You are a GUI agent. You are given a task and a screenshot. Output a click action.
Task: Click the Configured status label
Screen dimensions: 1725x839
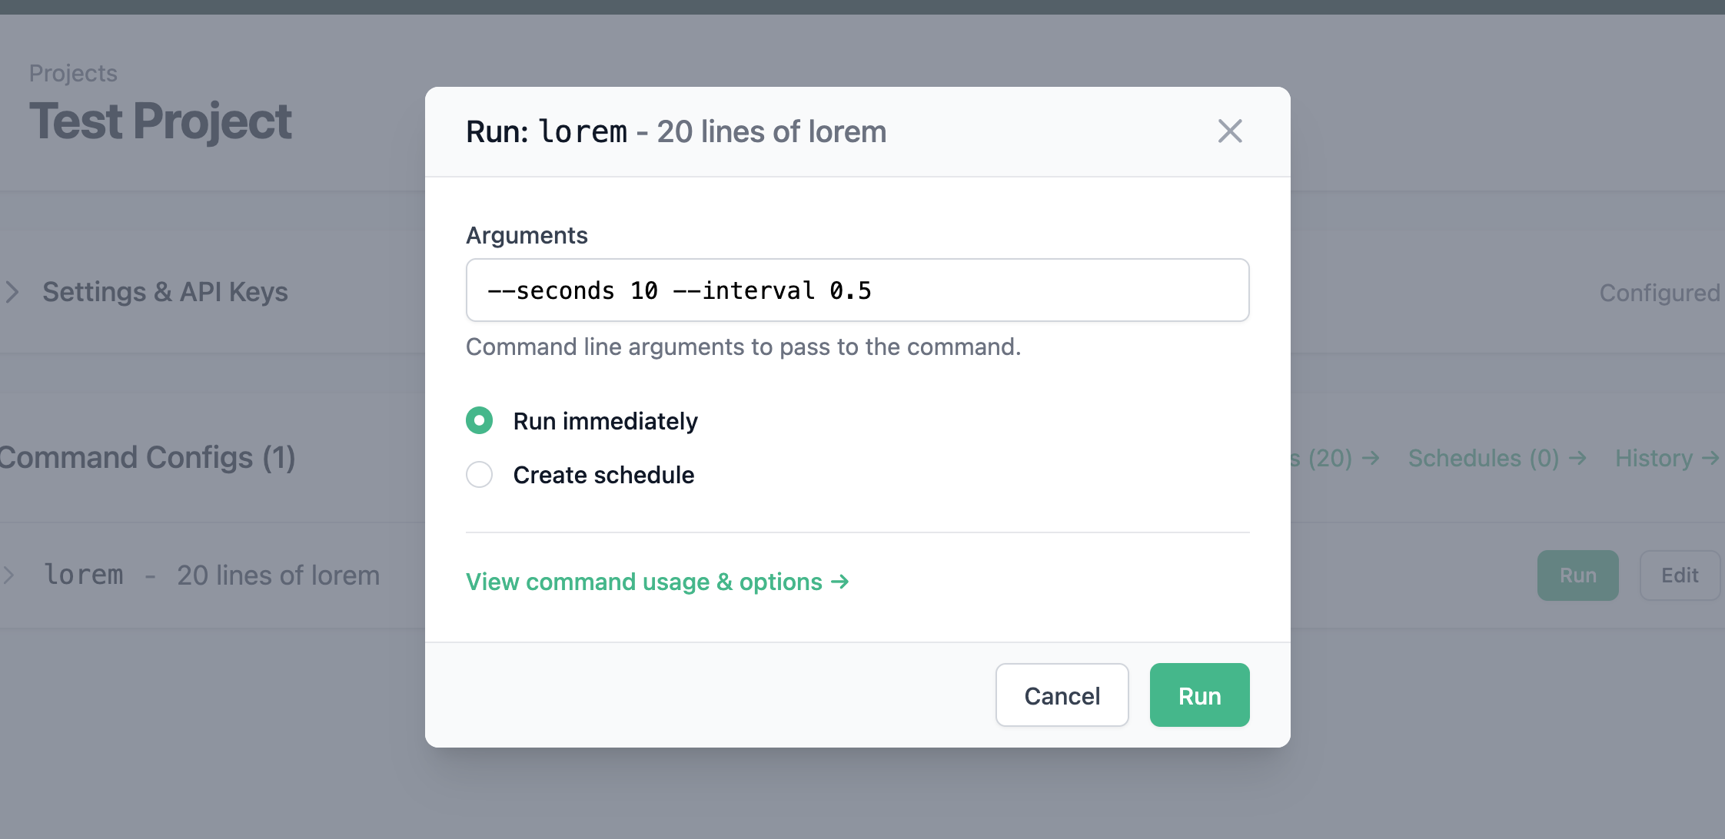[x=1660, y=293]
